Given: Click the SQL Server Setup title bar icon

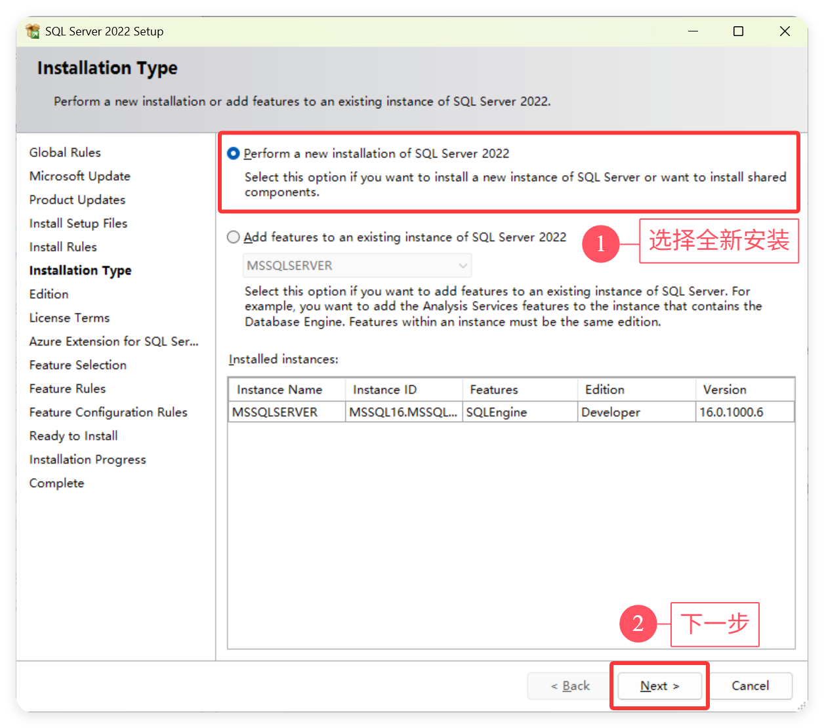Looking at the screenshot, I should click(32, 31).
